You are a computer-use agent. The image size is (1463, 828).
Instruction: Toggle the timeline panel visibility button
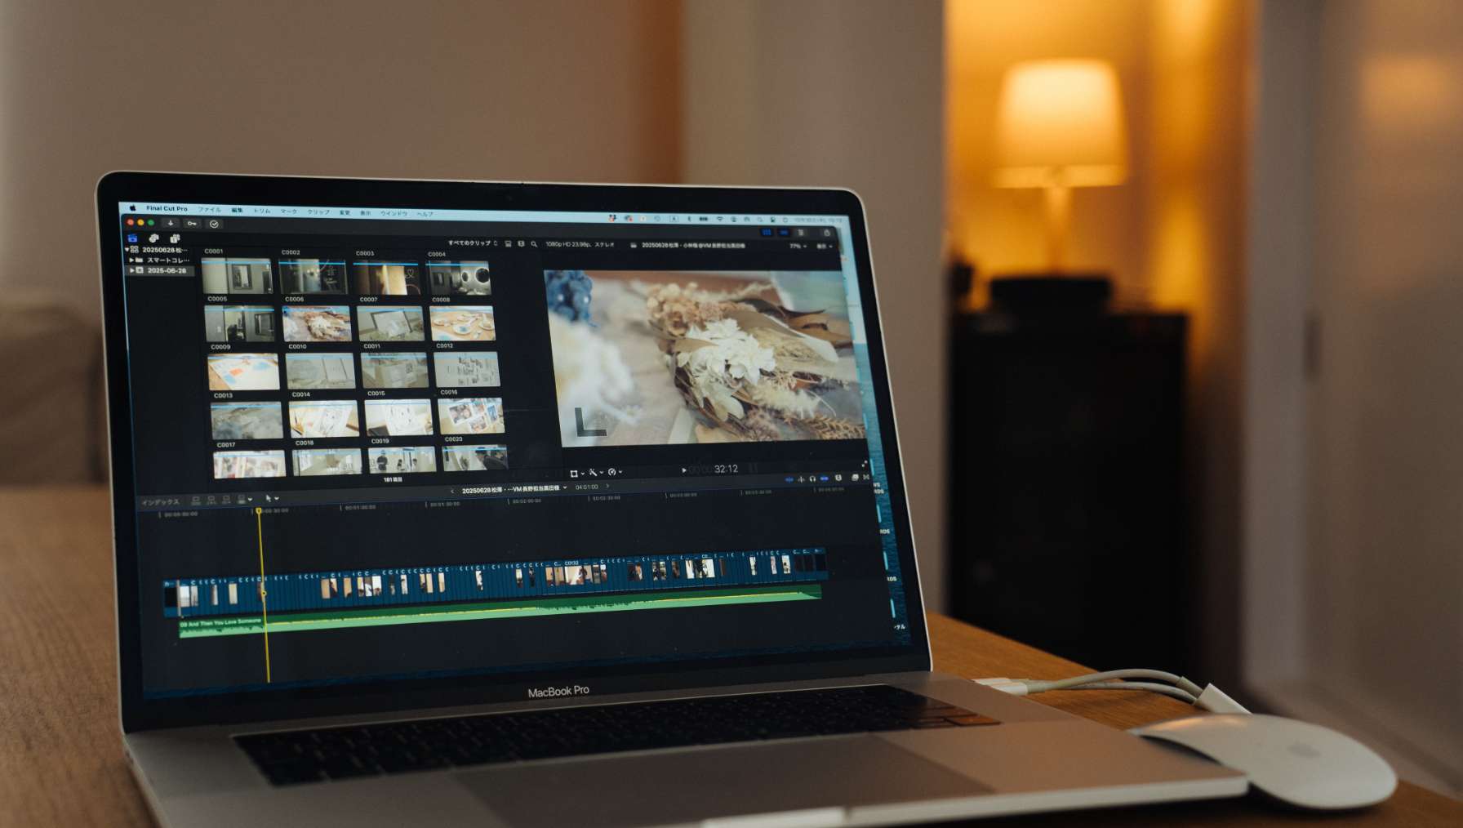[783, 233]
